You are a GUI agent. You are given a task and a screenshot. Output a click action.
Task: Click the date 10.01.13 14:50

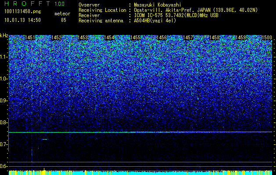(x=22, y=20)
